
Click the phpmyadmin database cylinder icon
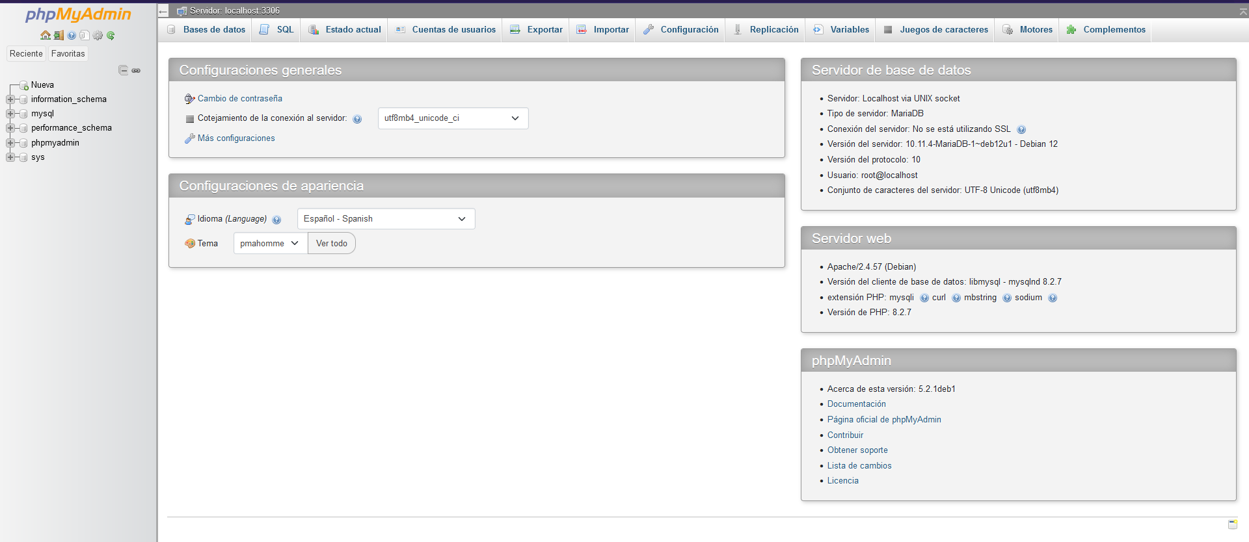[x=24, y=143]
